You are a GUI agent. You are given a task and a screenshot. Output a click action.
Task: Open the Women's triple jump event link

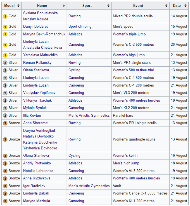(129, 34)
